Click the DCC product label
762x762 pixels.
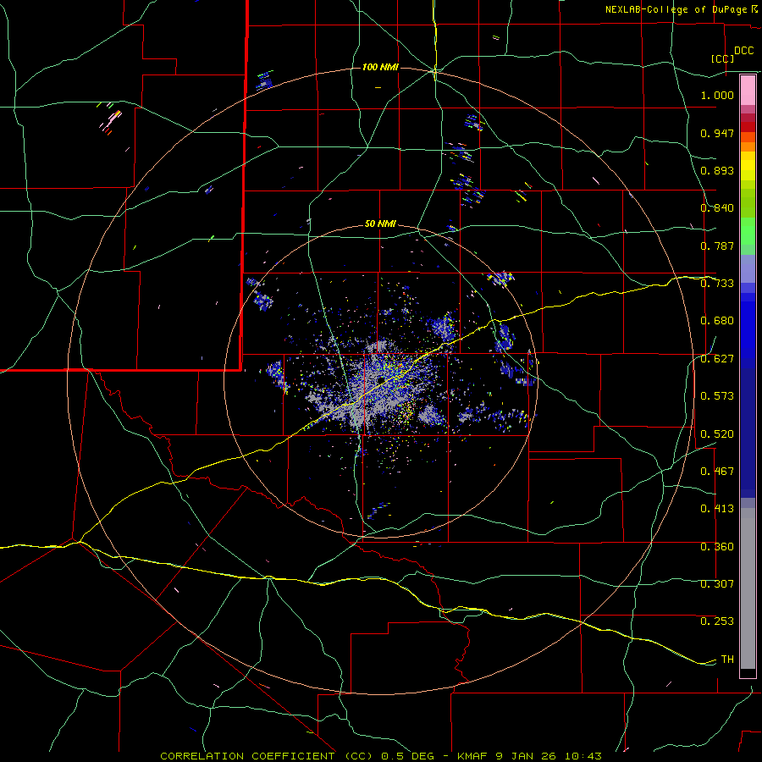coord(743,51)
